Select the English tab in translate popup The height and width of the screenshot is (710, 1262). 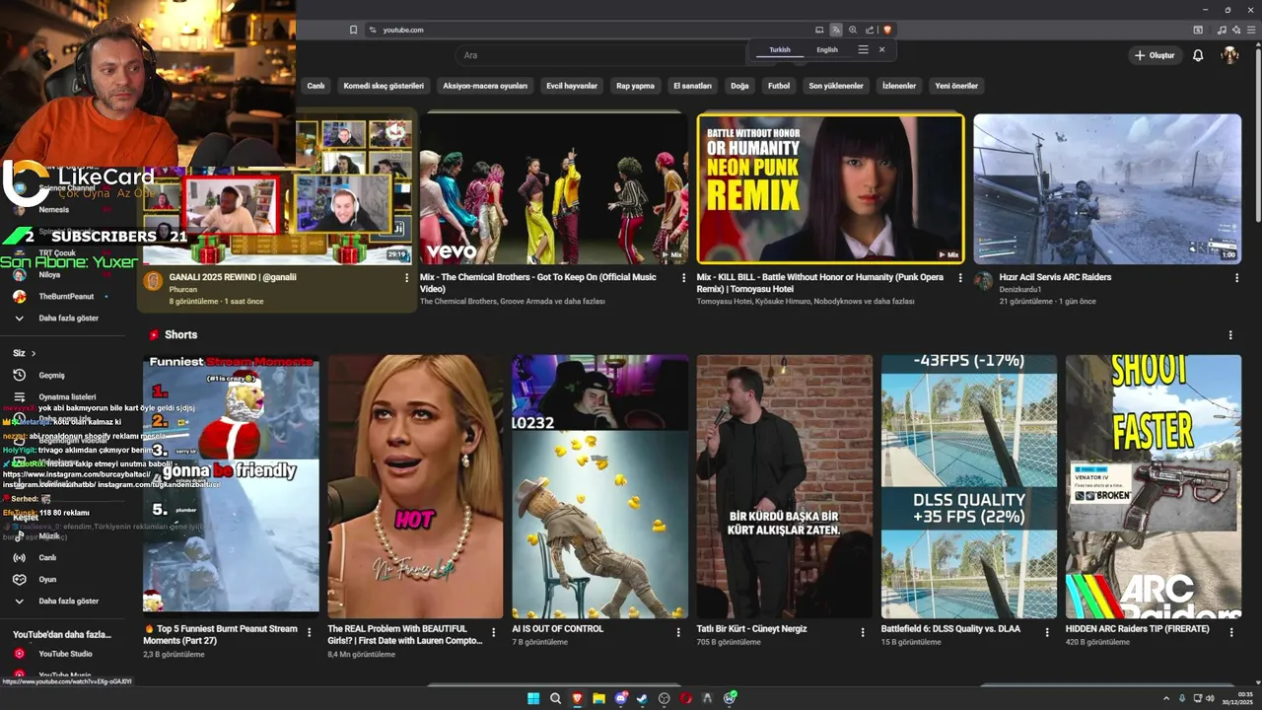click(x=827, y=49)
